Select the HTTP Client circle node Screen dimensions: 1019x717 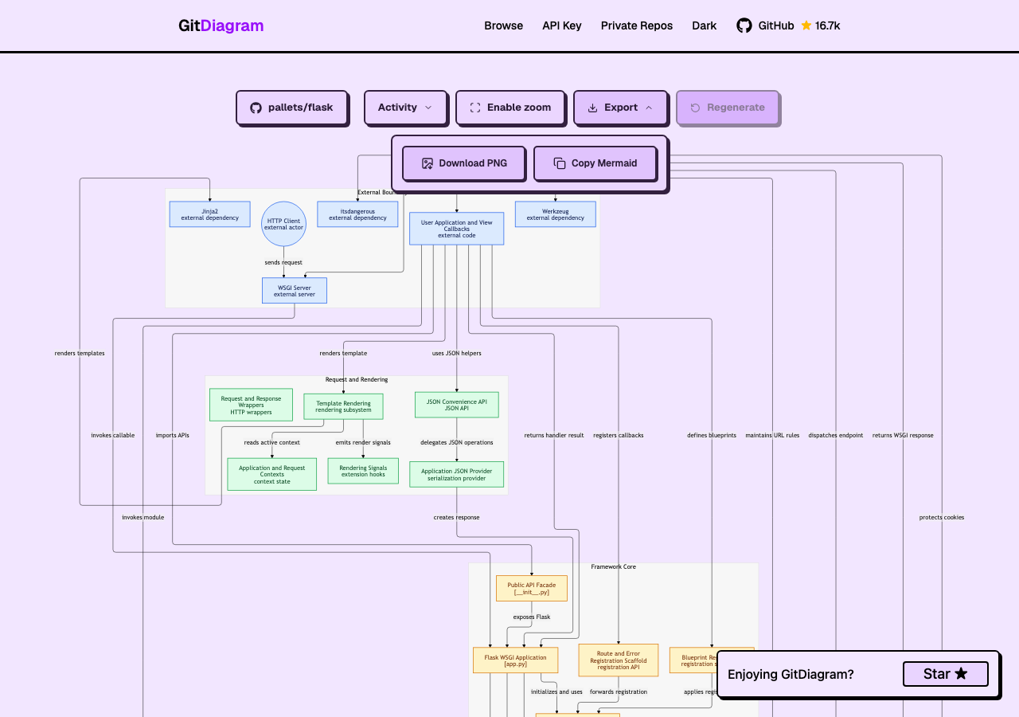click(283, 224)
